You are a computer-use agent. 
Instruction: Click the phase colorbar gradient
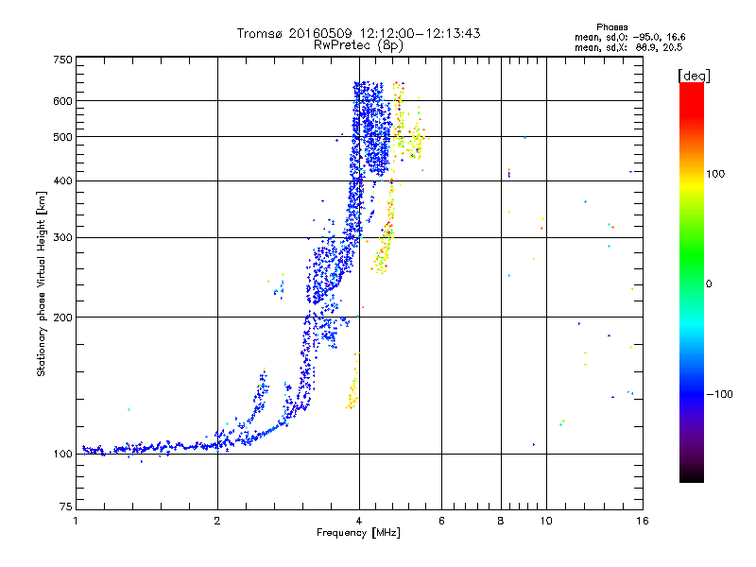point(692,283)
